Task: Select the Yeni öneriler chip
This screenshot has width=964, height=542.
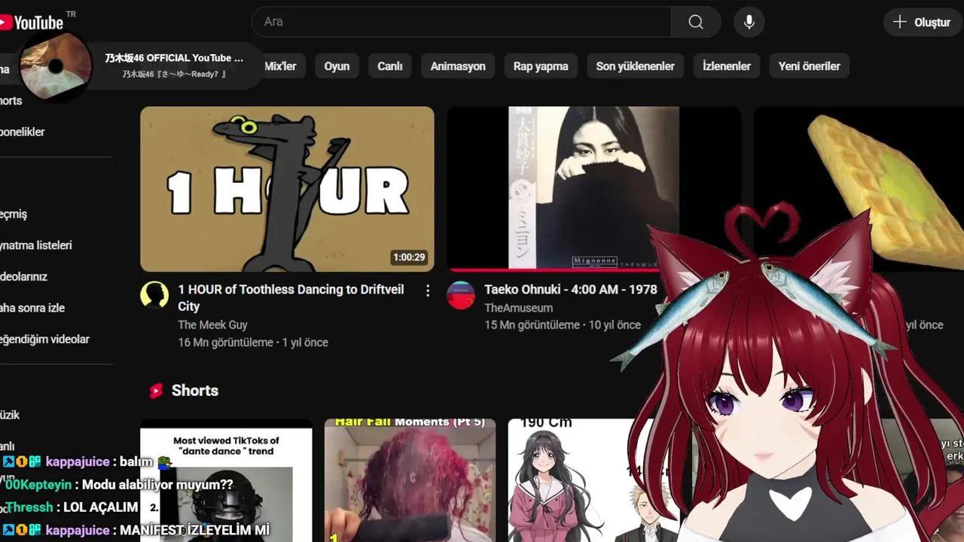Action: point(810,66)
